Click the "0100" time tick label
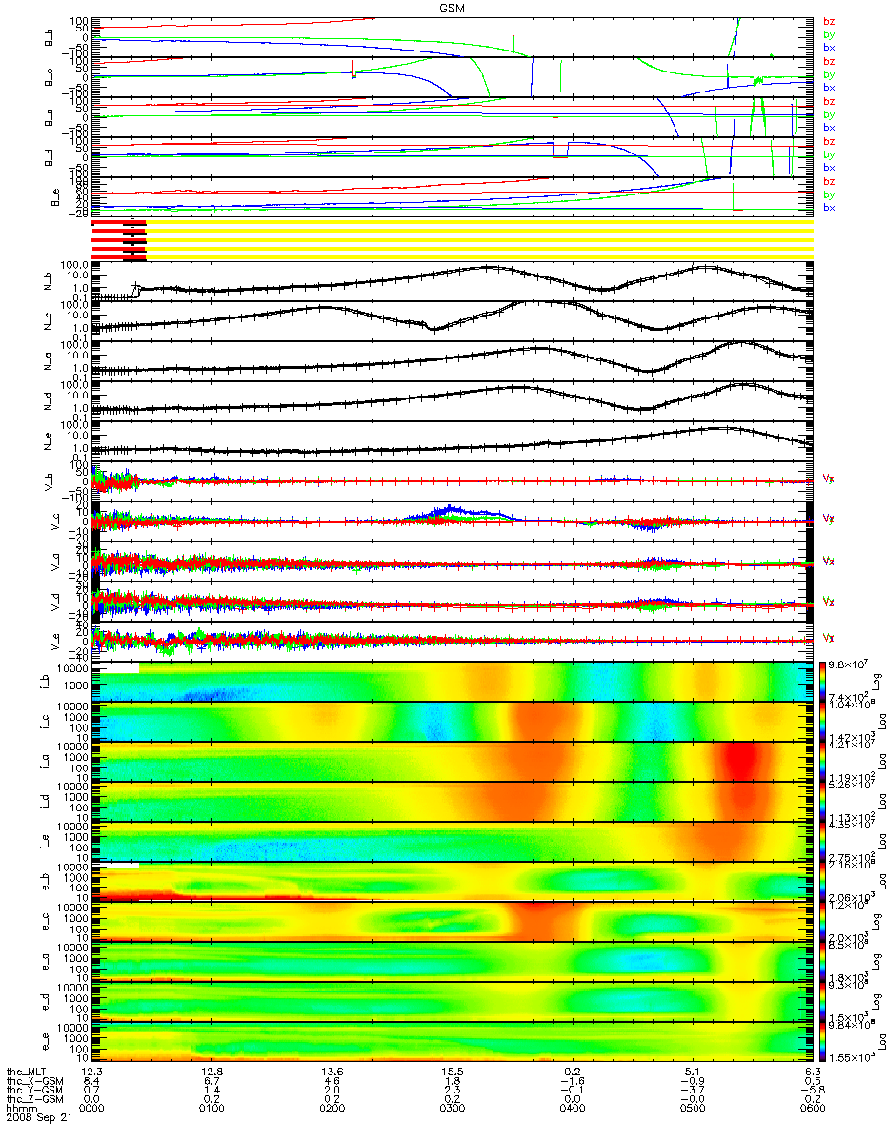Viewport: 886px width, 1144px height. pos(212,1108)
